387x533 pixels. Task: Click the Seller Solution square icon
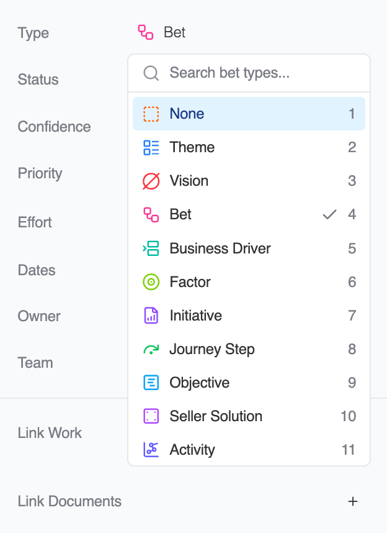click(x=151, y=416)
